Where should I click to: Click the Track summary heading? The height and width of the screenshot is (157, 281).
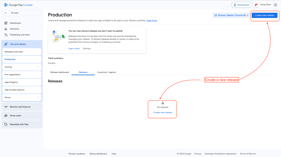click(x=56, y=58)
